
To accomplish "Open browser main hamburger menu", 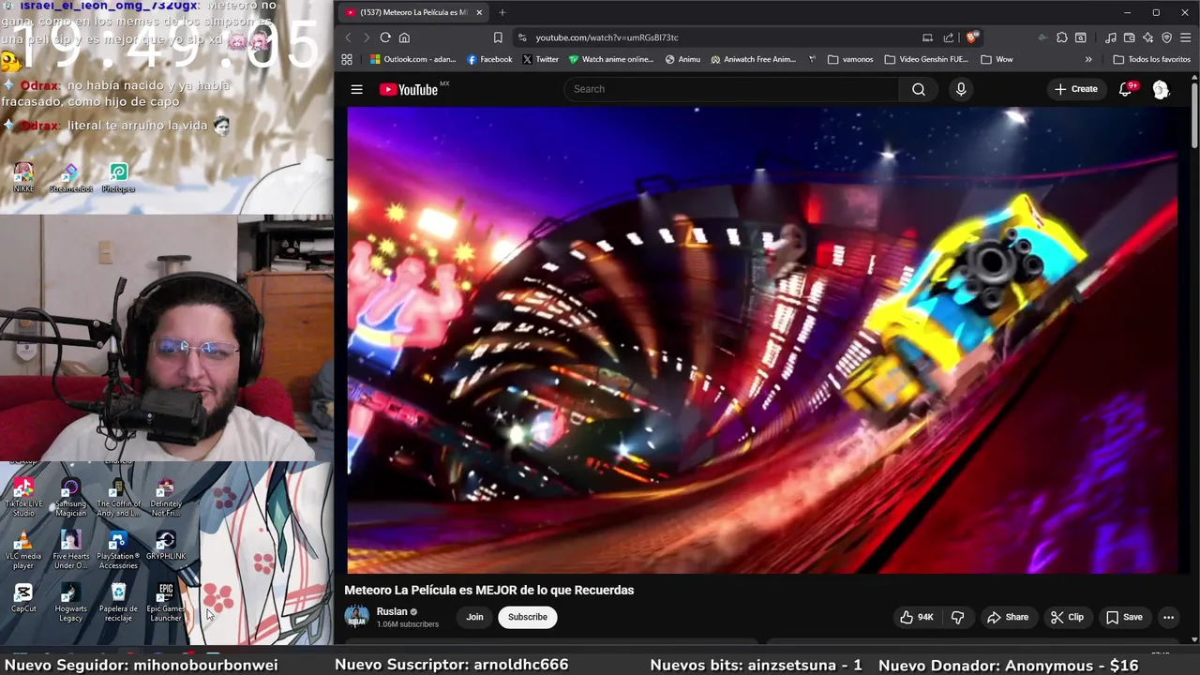I will point(1186,37).
